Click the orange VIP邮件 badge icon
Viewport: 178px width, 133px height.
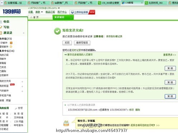pos(11,43)
